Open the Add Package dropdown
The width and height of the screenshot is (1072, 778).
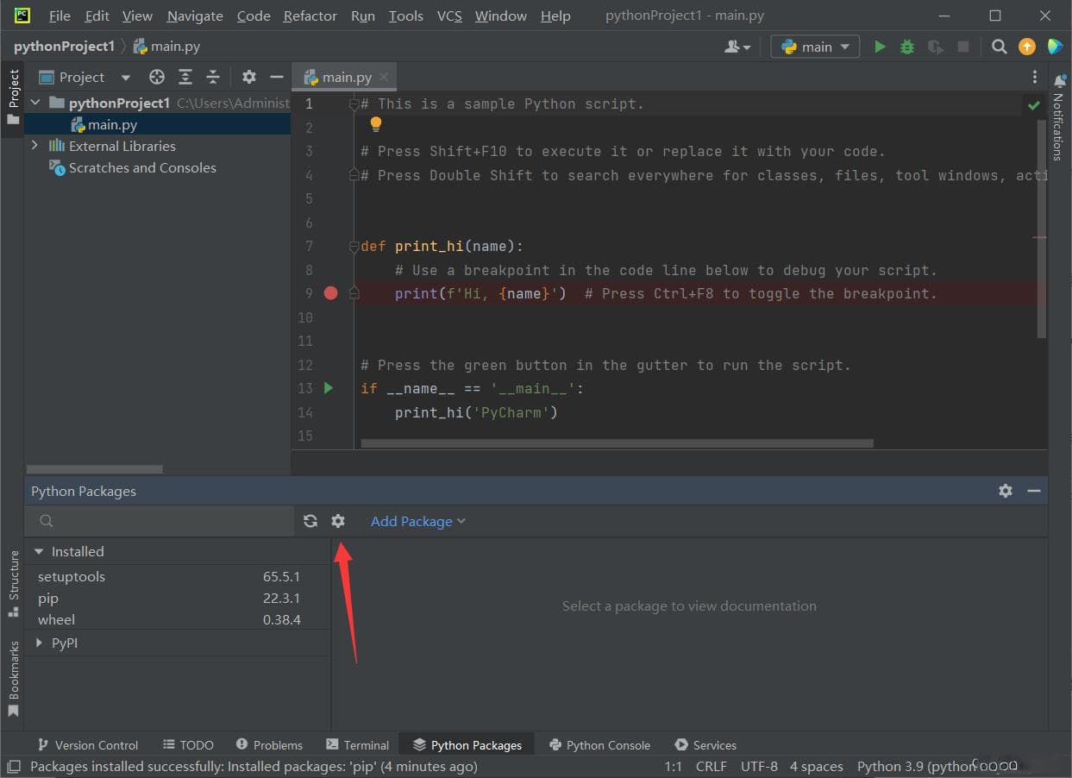tap(417, 521)
